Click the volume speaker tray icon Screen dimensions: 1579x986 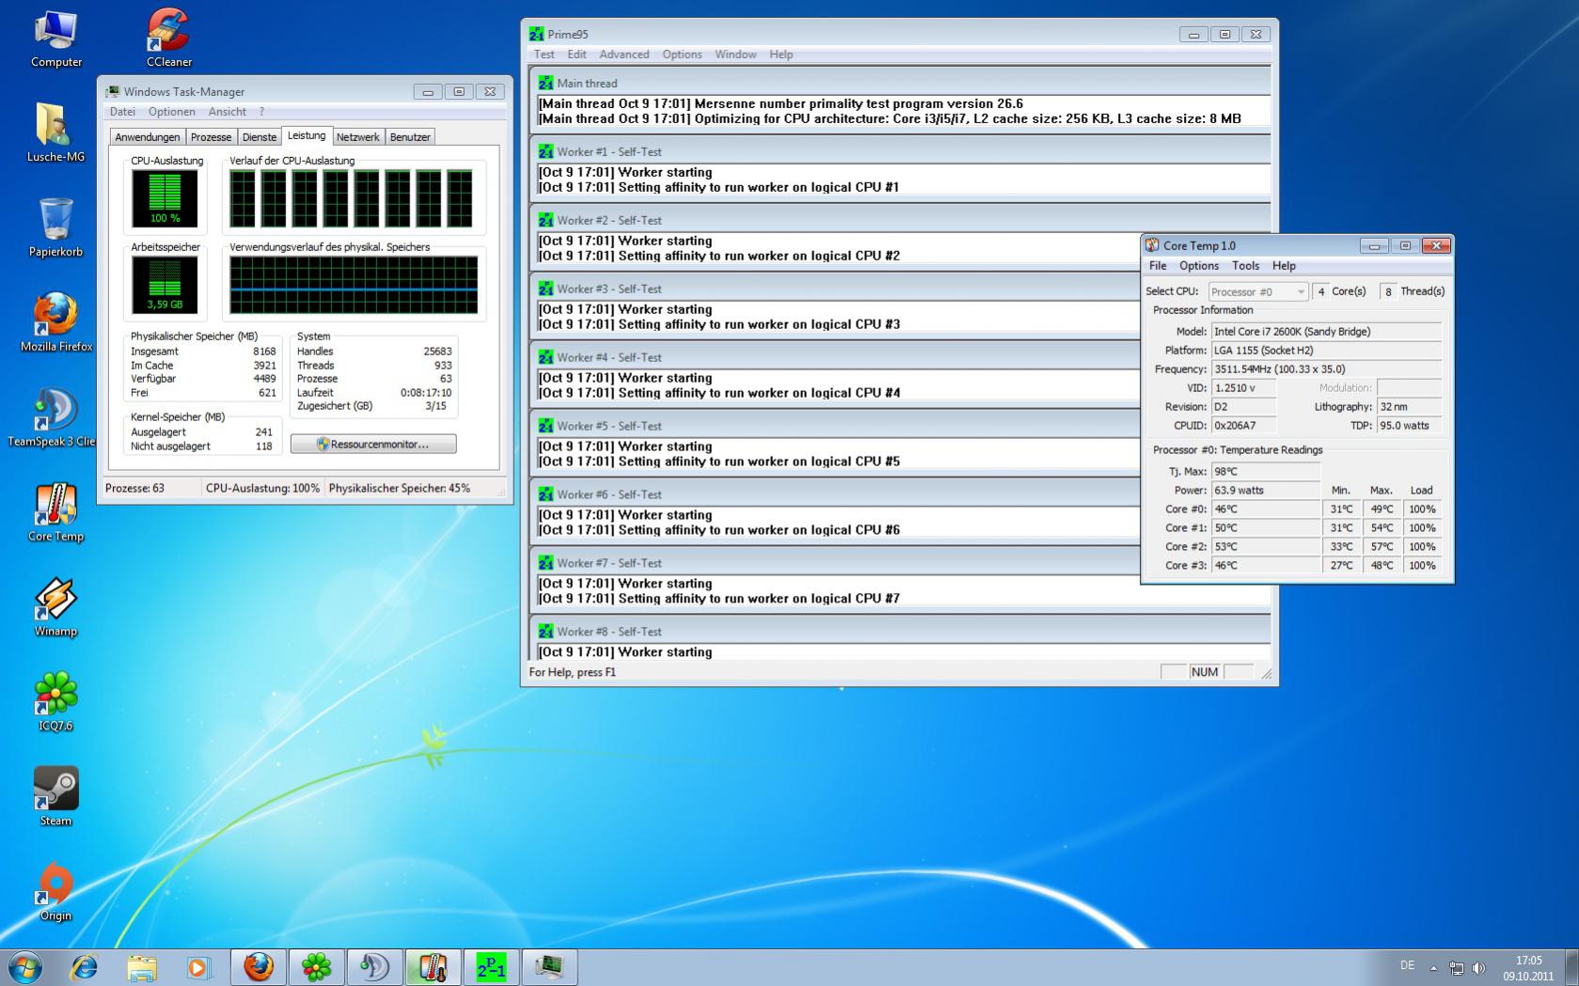coord(1478,967)
